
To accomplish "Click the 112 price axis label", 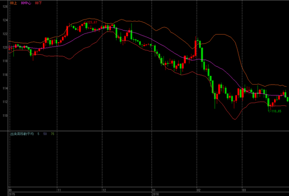I will click(5, 102).
